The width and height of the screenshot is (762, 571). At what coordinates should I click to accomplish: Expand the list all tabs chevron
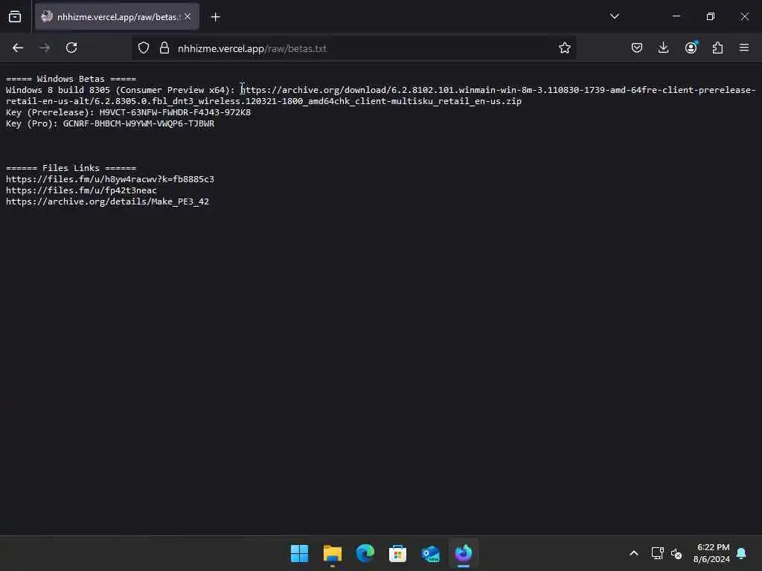(x=614, y=16)
